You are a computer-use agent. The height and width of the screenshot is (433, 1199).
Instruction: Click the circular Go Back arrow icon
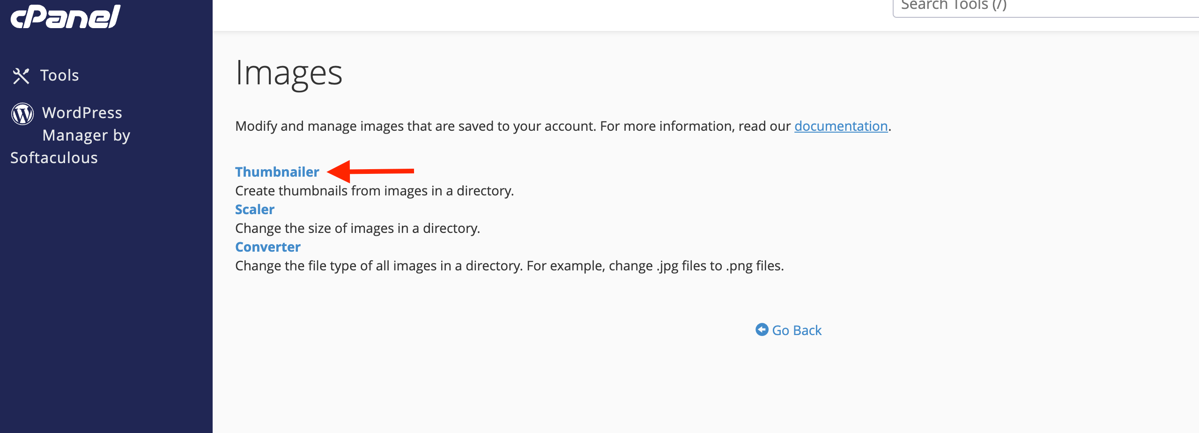[x=762, y=330]
